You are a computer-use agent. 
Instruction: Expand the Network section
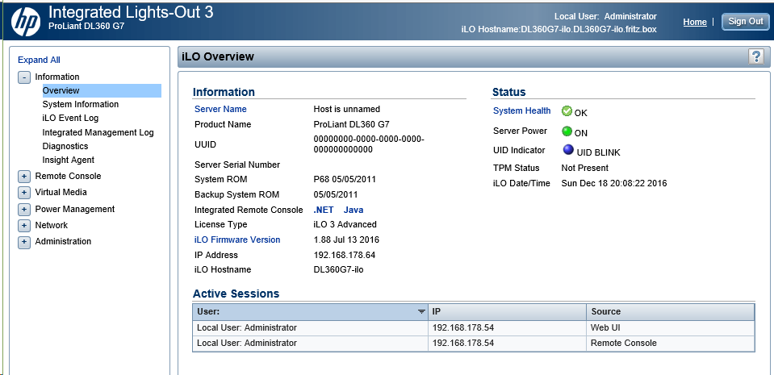point(24,226)
